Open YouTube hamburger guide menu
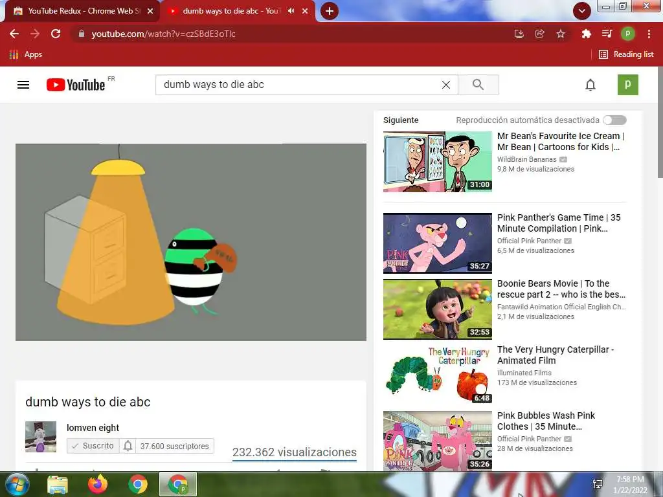This screenshot has width=663, height=497. (23, 85)
